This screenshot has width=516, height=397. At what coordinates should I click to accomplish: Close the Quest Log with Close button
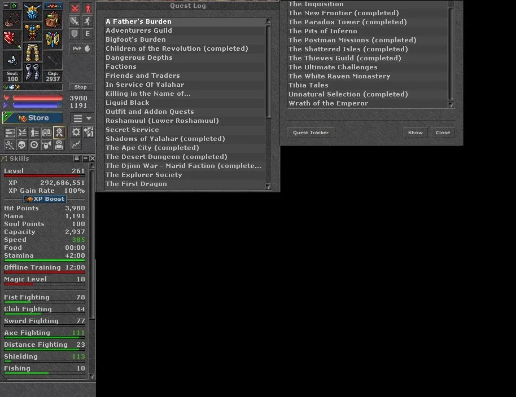pos(443,133)
